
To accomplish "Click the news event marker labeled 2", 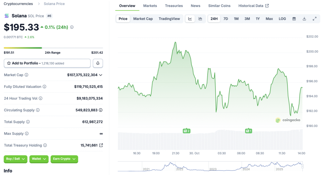I will [x=187, y=131].
